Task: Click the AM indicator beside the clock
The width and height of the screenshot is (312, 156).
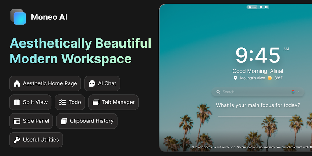Action: (286, 49)
